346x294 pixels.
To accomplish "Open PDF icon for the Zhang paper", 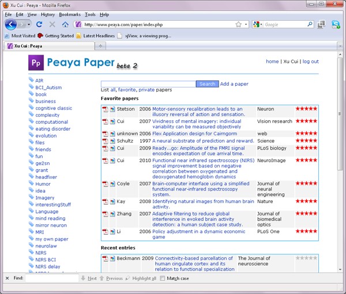I will pos(106,214).
